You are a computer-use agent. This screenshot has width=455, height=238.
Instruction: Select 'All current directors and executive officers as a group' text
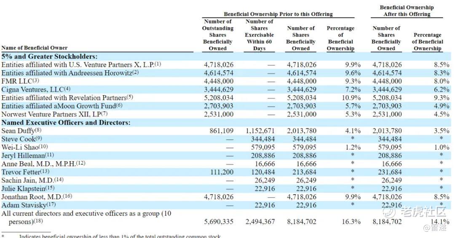pos(80,214)
